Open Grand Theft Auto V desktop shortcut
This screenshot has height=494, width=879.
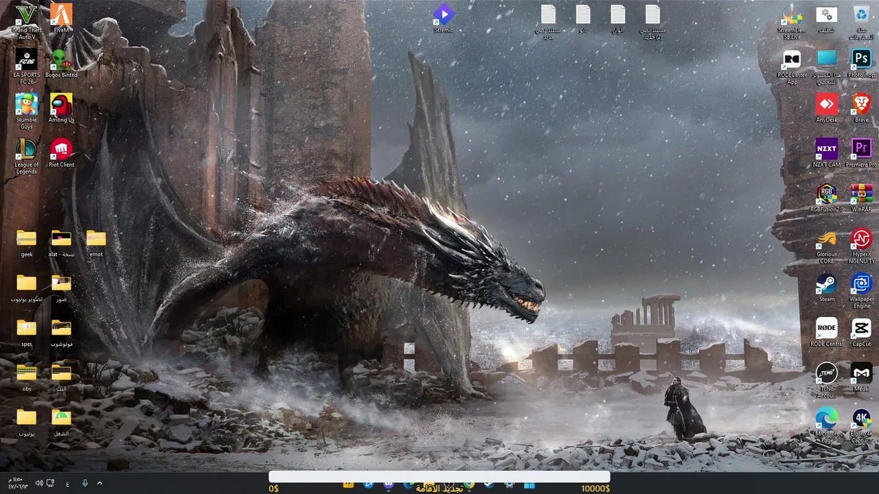click(26, 21)
